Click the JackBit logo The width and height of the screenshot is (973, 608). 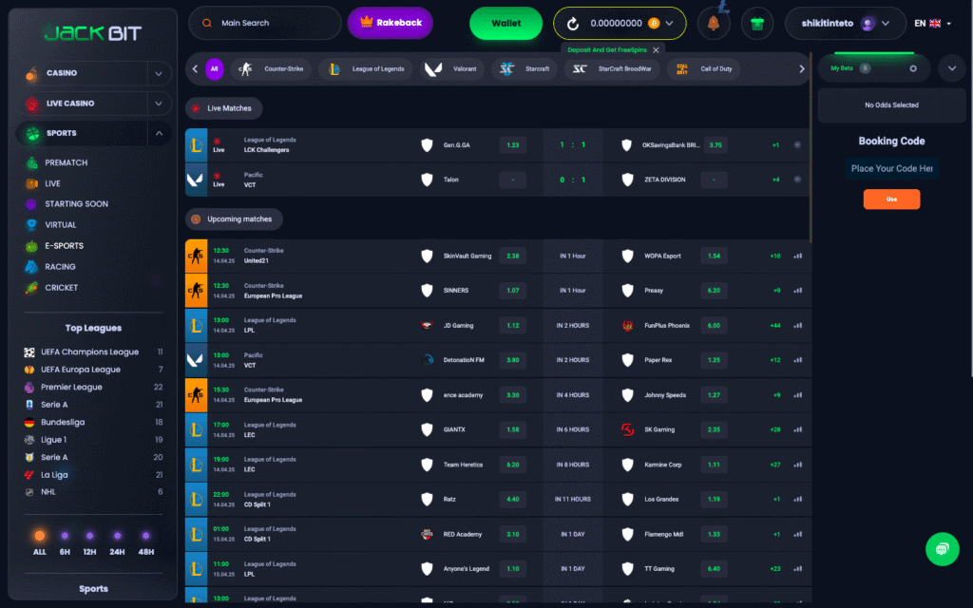pos(93,33)
